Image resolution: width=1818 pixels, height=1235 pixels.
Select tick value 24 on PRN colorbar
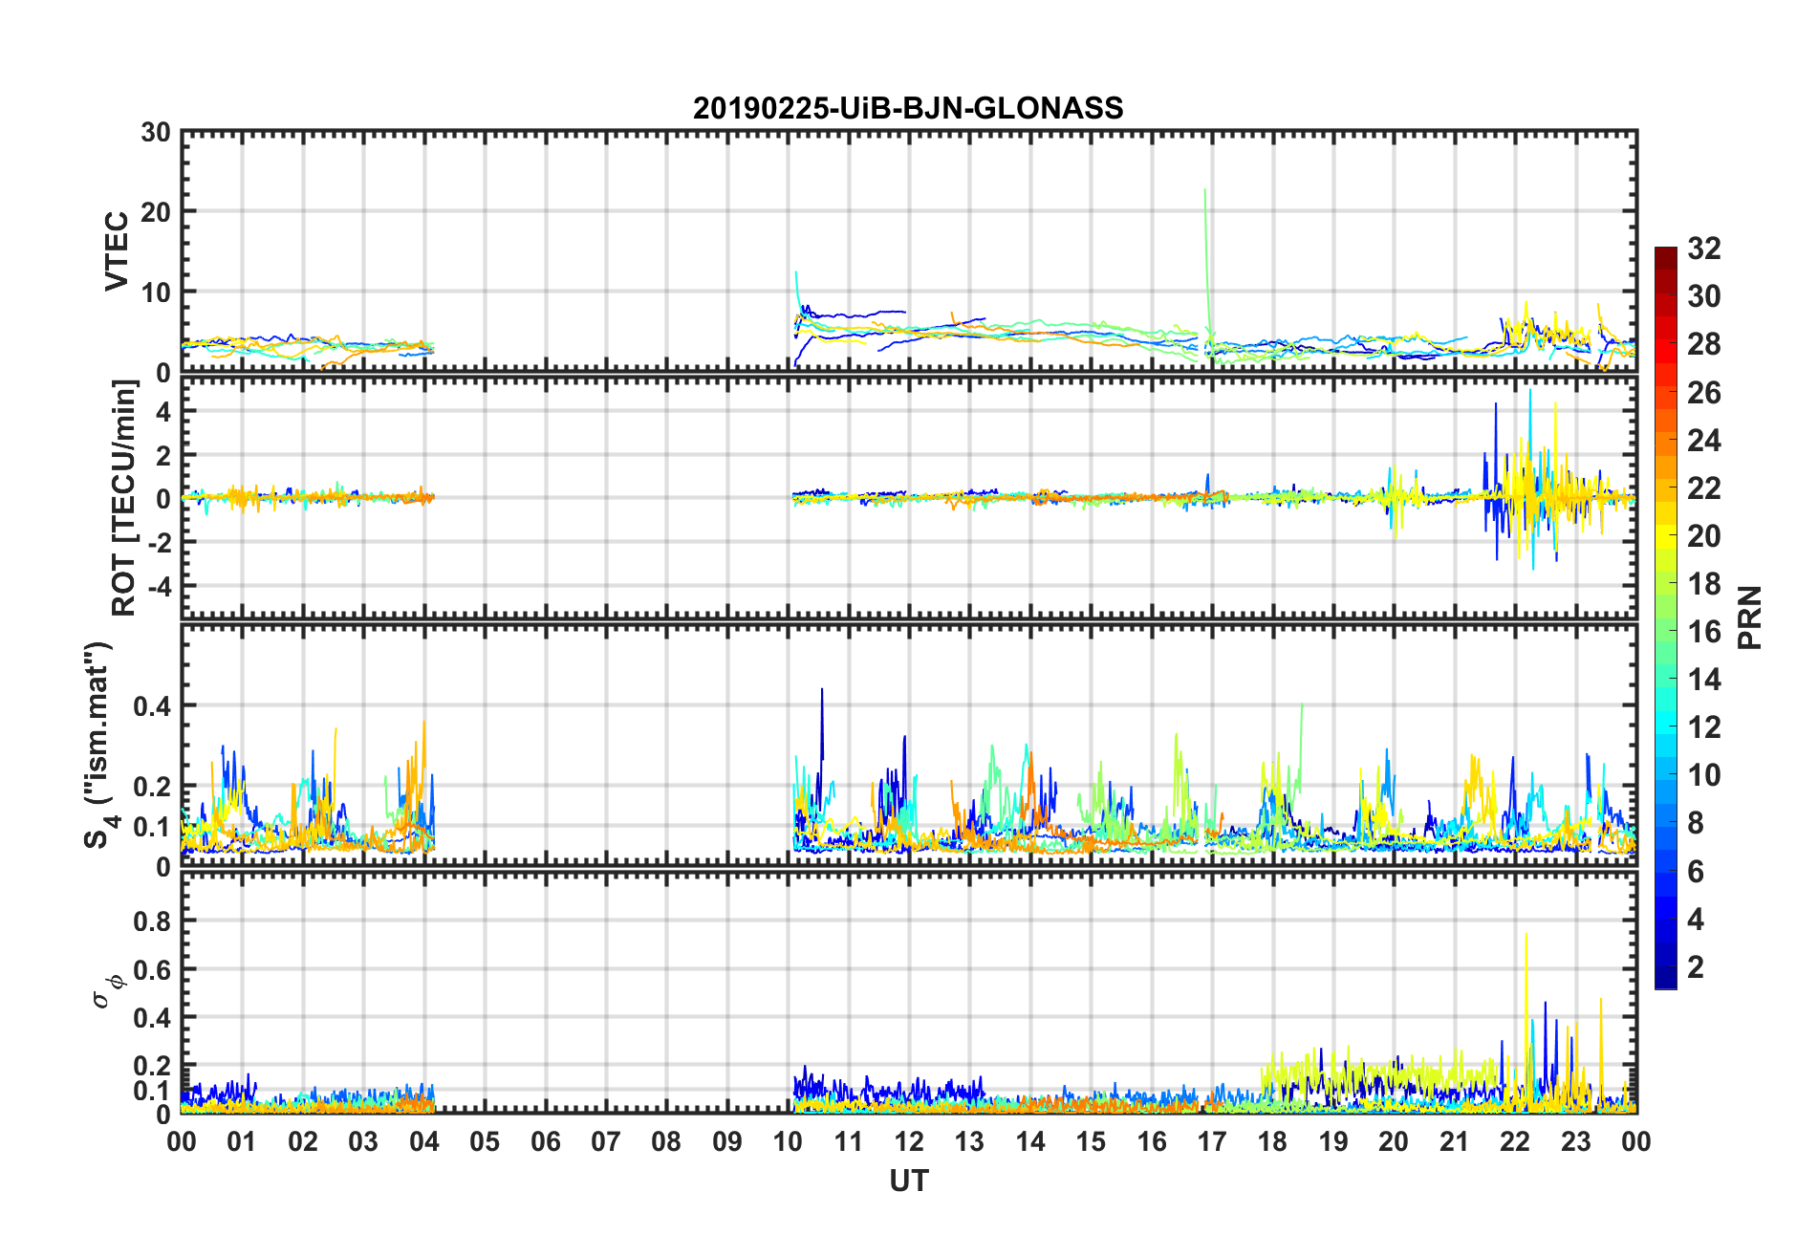[1704, 440]
